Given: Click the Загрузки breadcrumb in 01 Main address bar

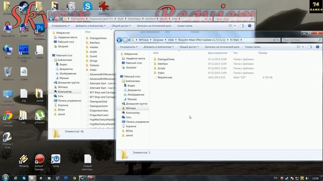Looking at the screenshot, I should click(x=158, y=40).
